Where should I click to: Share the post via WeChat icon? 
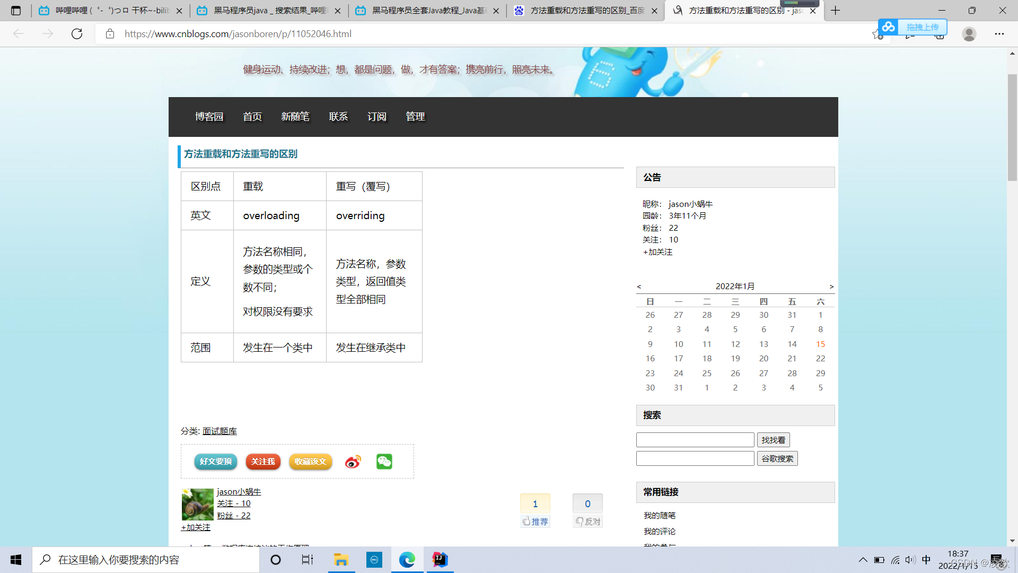[384, 462]
